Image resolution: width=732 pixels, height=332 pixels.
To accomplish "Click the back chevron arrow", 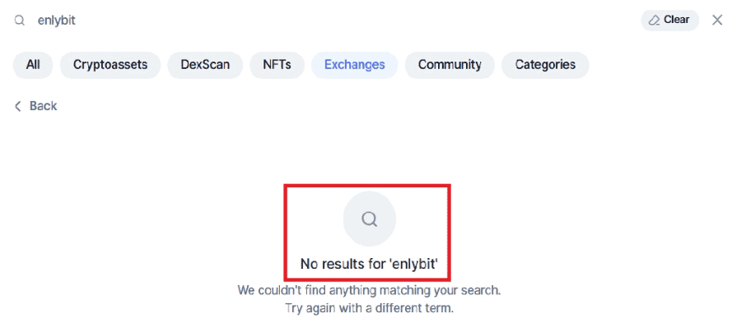I will pyautogui.click(x=18, y=106).
